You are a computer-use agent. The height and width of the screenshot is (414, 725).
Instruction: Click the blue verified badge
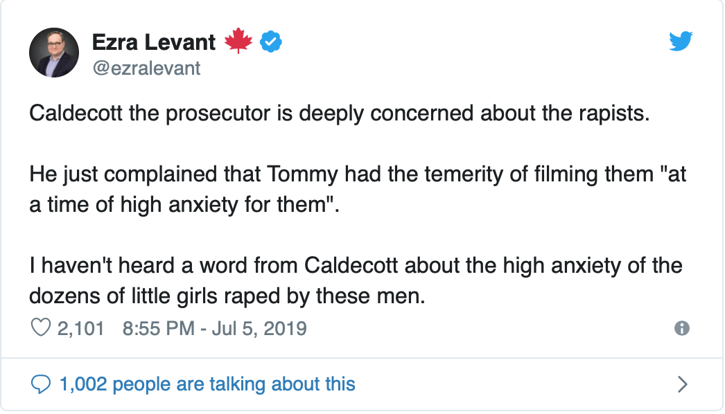pos(271,42)
